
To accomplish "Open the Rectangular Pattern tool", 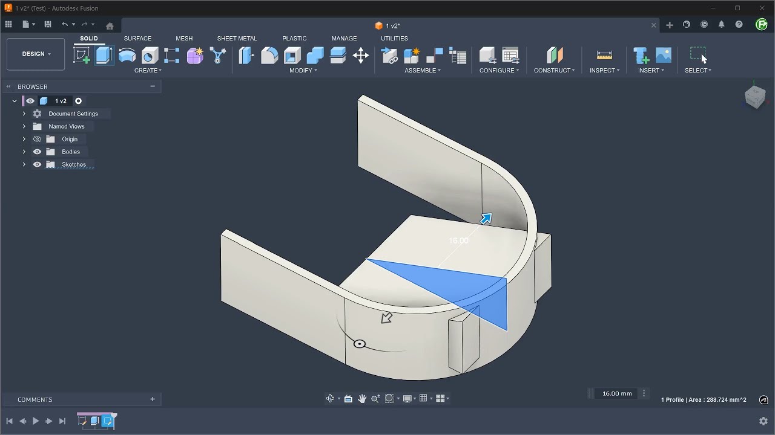I will coord(172,56).
